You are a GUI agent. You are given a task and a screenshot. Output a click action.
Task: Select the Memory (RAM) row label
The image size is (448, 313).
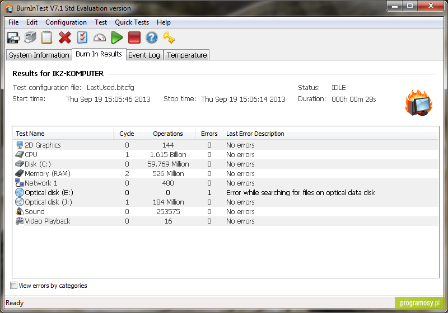[48, 174]
